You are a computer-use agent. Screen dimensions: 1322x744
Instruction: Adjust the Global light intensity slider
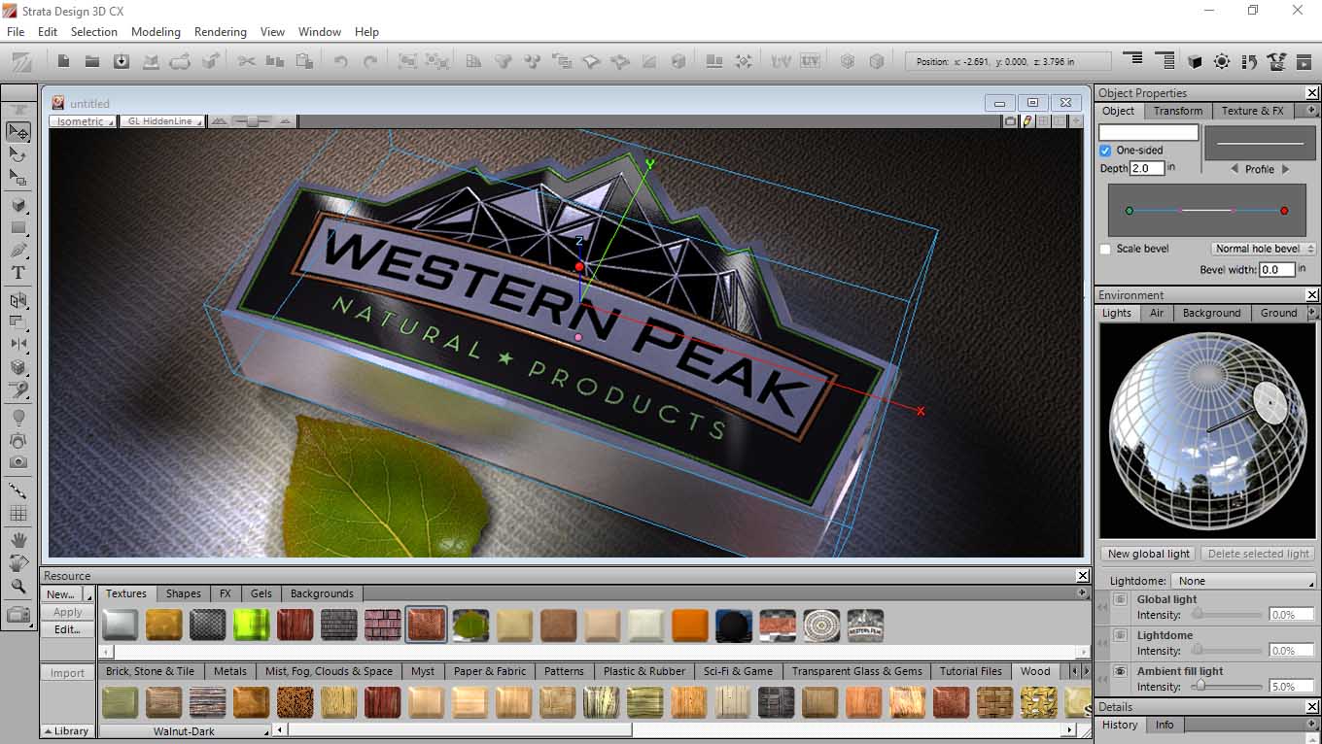[1198, 614]
